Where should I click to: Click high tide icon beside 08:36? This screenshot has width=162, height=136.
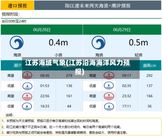27,75
